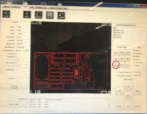
Task: Click the Save G-Code button
Action: pyautogui.click(x=14, y=104)
